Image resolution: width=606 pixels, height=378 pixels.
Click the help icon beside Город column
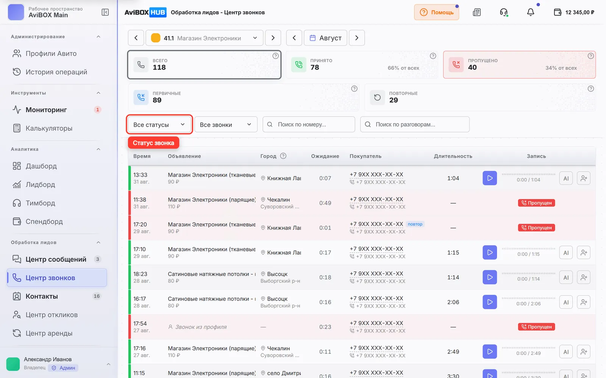click(283, 156)
